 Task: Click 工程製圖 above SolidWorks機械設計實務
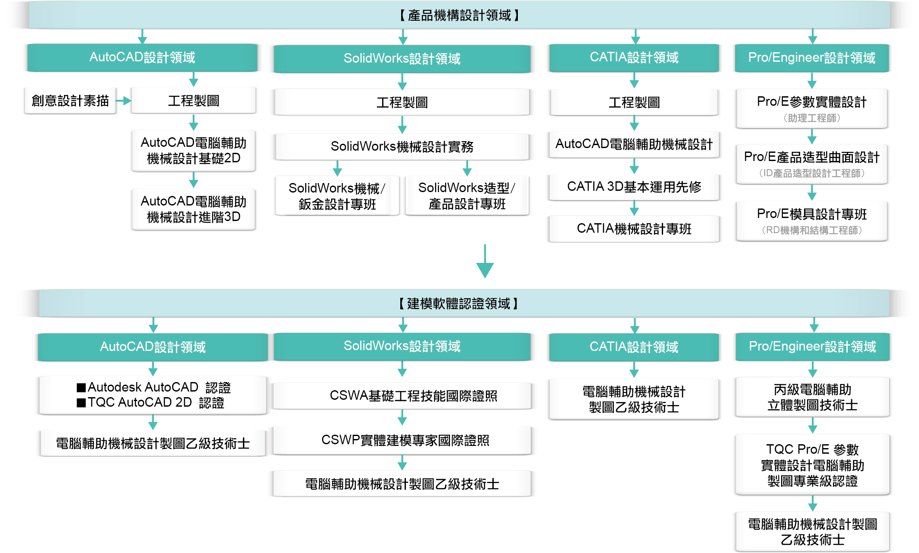point(402,102)
